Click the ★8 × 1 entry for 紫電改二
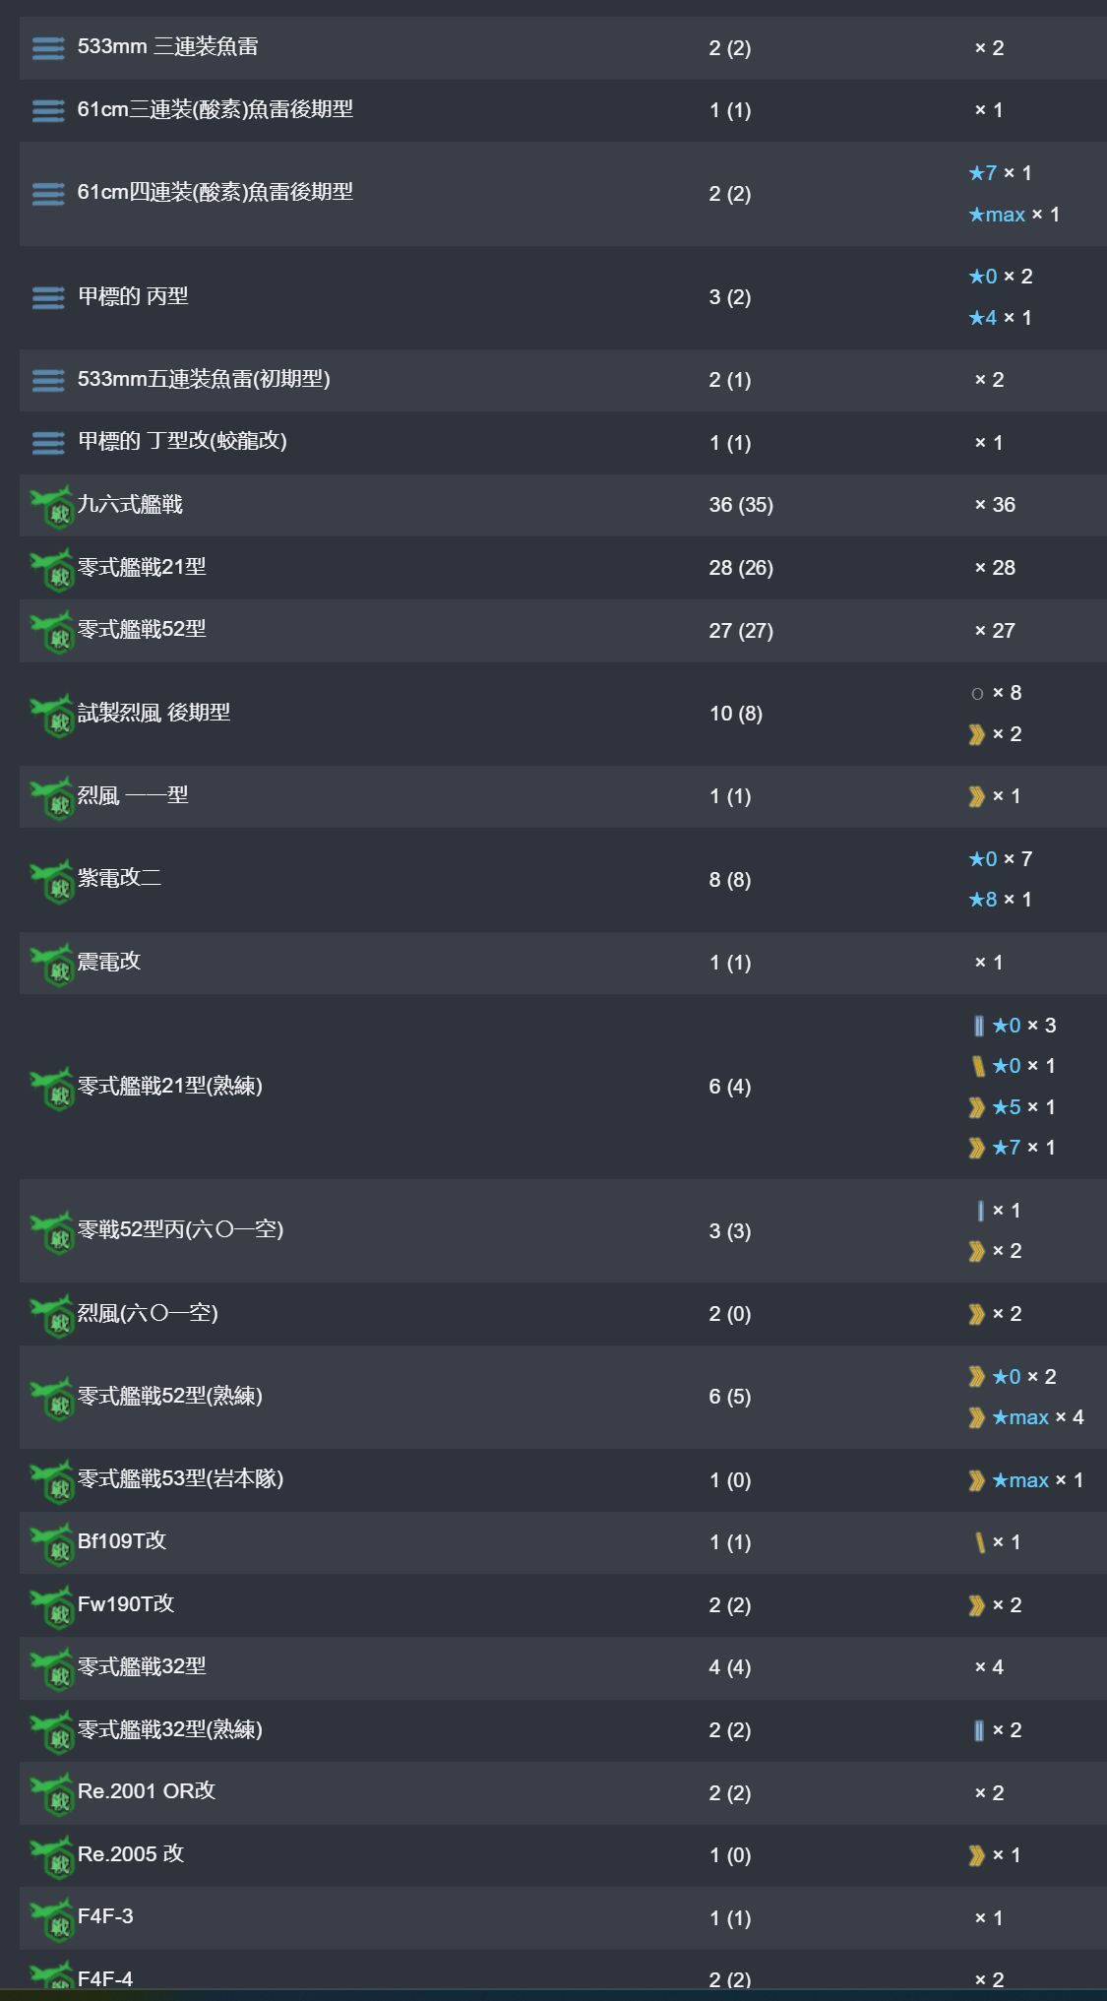Image resolution: width=1107 pixels, height=2001 pixels. pos(1000,900)
